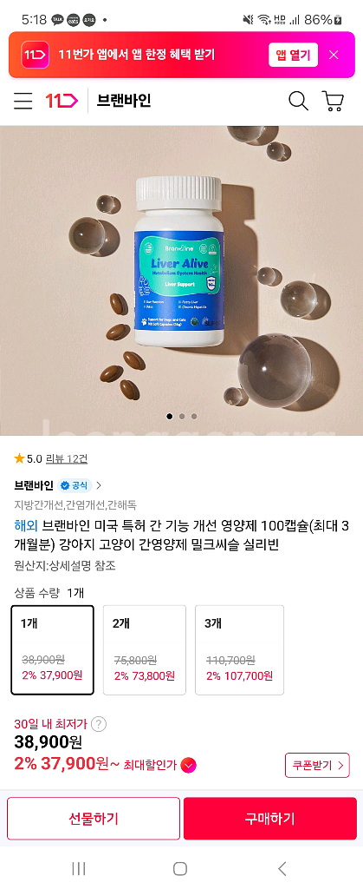This screenshot has height=889, width=363.
Task: Click the help question mark beside 30일 내 최저가
Action: pyautogui.click(x=99, y=724)
